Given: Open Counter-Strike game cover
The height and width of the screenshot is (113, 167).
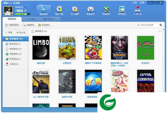Looking at the screenshot, I should click(41, 81).
